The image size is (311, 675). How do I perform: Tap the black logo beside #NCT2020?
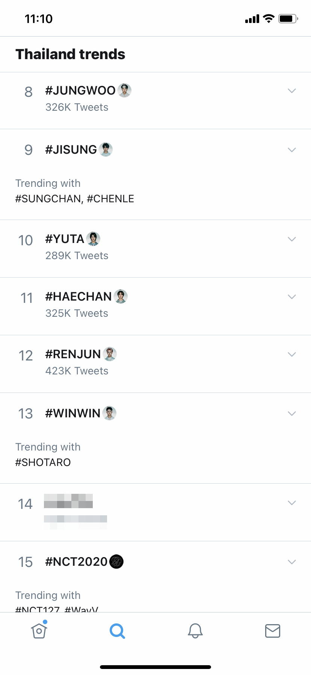[116, 562]
